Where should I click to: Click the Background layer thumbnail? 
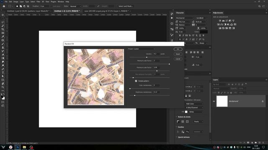coord(222,101)
